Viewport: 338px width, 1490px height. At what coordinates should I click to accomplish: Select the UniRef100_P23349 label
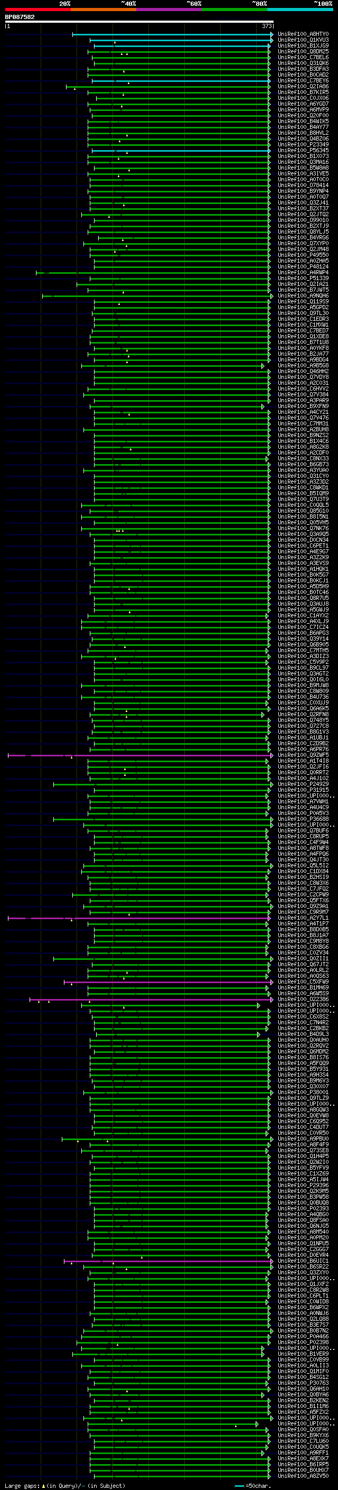click(303, 145)
